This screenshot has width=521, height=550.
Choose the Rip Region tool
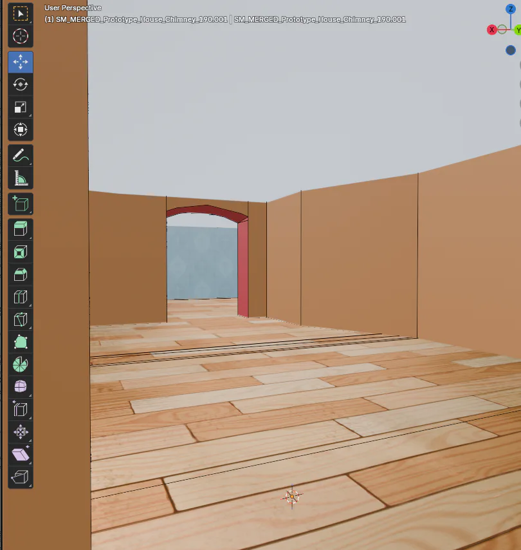tap(21, 477)
